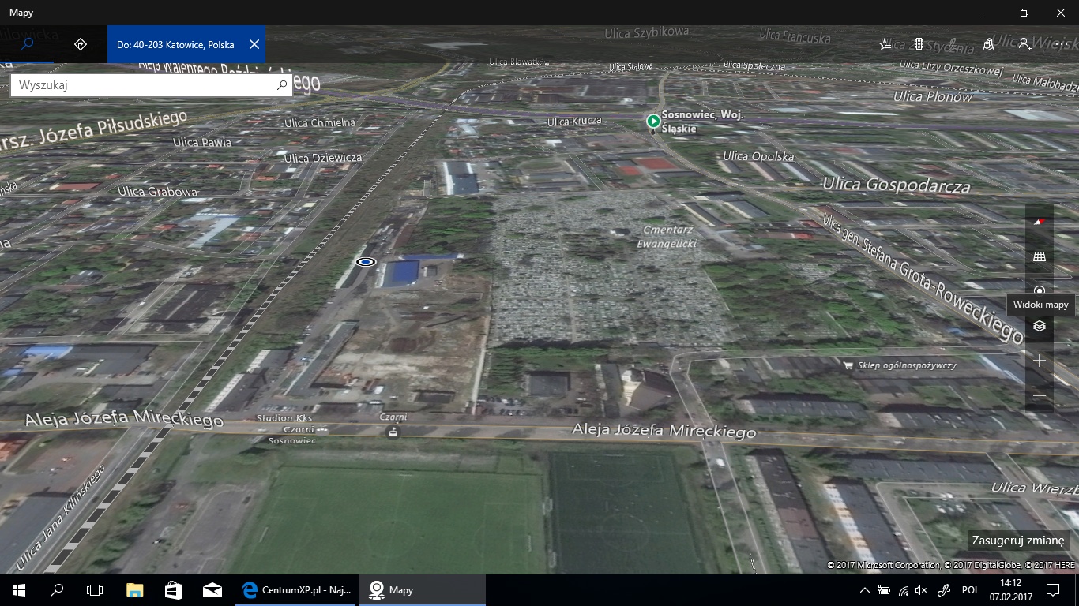Switch to the CentrumXP.pl Edge window
1079x606 pixels.
[296, 589]
